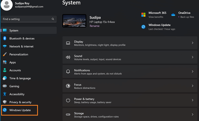Expand the Display settings chevron
The height and width of the screenshot is (121, 199).
193,43
